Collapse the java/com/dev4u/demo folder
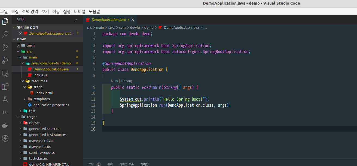This screenshot has height=166, width=357. point(23,63)
